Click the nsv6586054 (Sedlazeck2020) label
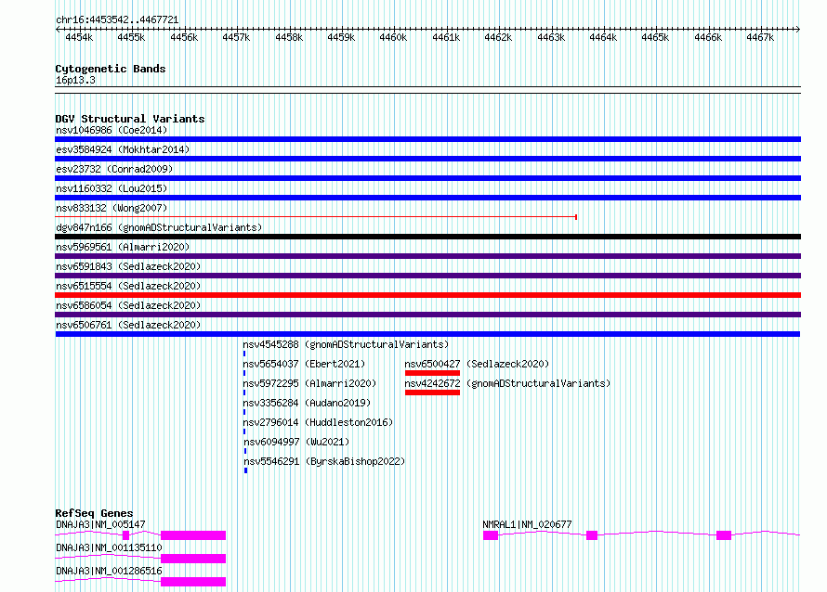Image resolution: width=827 pixels, height=592 pixels. (128, 305)
